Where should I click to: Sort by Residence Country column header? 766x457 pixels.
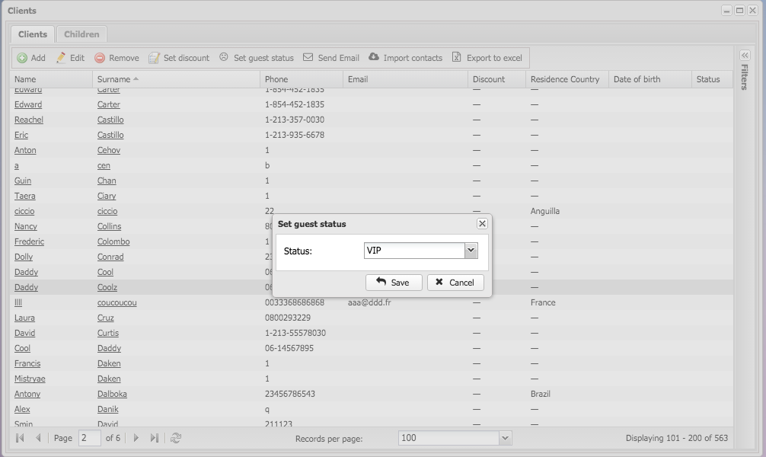point(567,79)
